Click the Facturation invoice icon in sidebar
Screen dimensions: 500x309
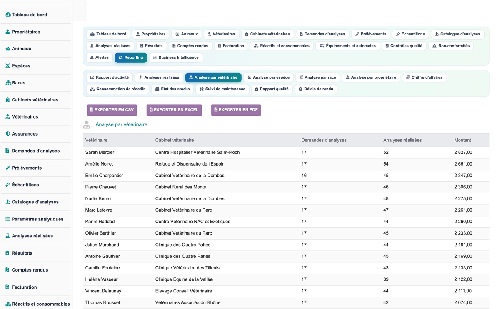tap(7, 287)
